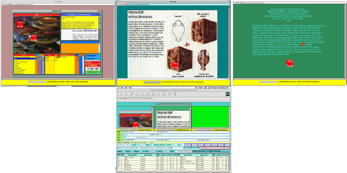Select the Marbre fictif preview thumbnail frame

click(x=172, y=117)
